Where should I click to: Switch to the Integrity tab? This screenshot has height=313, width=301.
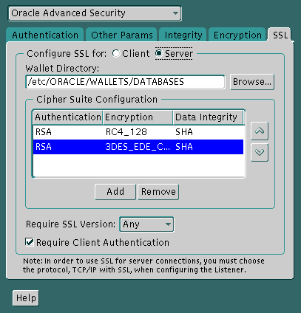tap(183, 35)
